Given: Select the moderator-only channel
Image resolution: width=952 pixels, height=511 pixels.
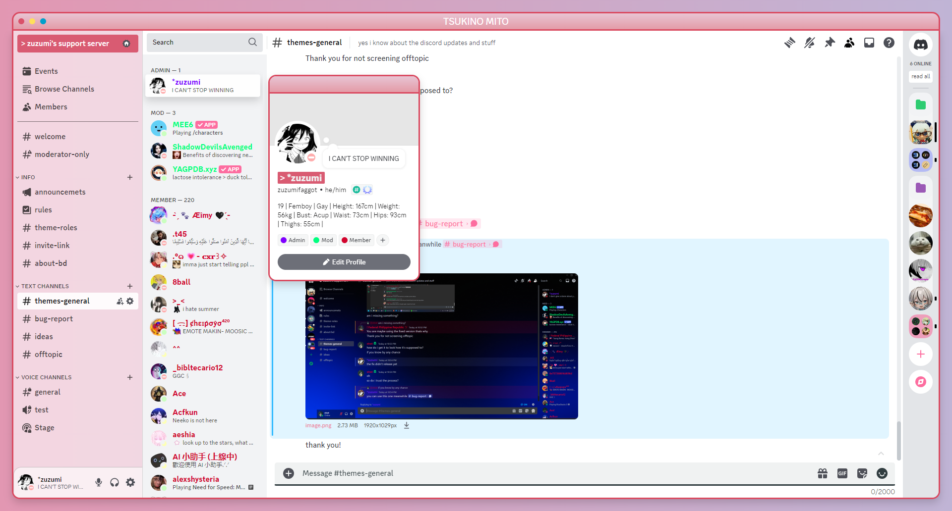Looking at the screenshot, I should 78,154.
